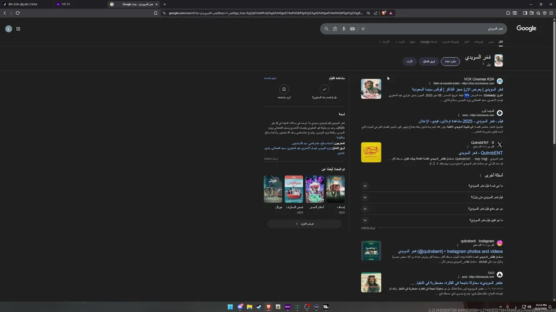Screen dimensions: 556x312
Task: Expand question 'ما هو تقييم فيلم فخر السويدي'
Action: [x=365, y=220]
